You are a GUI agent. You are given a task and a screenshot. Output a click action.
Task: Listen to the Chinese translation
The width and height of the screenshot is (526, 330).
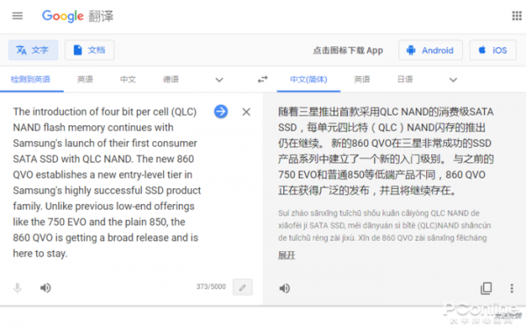point(284,288)
